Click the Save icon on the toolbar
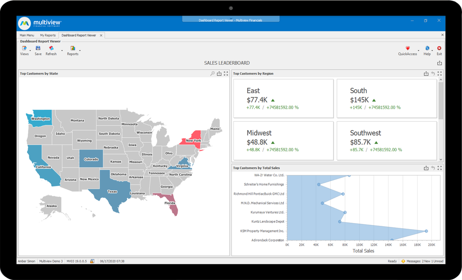Screen dimensions: 462x280 38,49
